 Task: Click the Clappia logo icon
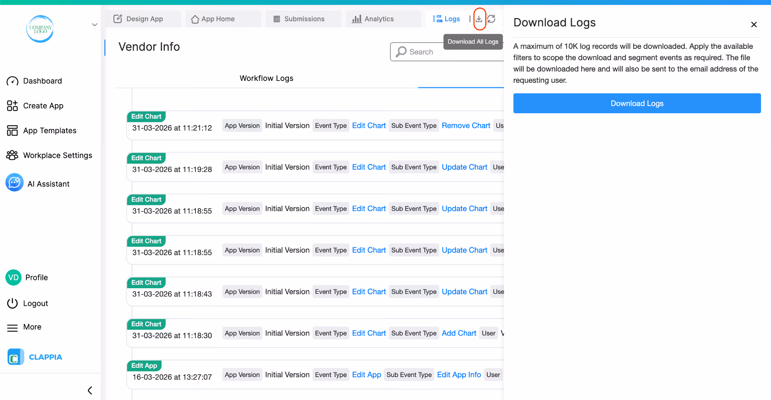15,357
